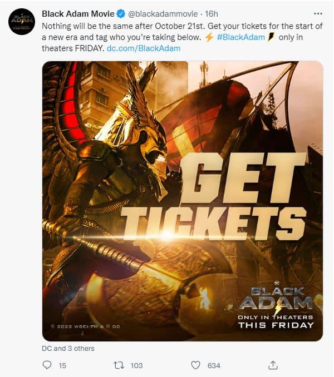The image size is (334, 377).
Task: Like the tweet with the heart icon
Action: click(x=195, y=365)
